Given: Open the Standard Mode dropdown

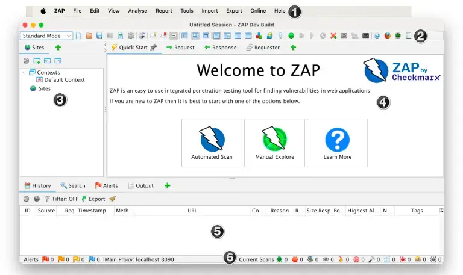Looking at the screenshot, I should (46, 36).
